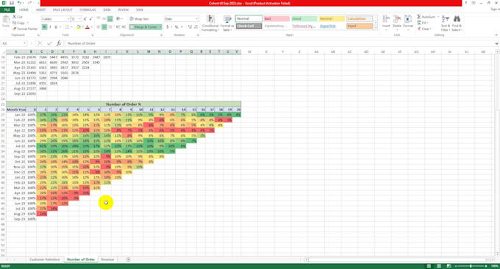500x269 pixels.
Task: Toggle Bold formatting
Action: (x=44, y=27)
